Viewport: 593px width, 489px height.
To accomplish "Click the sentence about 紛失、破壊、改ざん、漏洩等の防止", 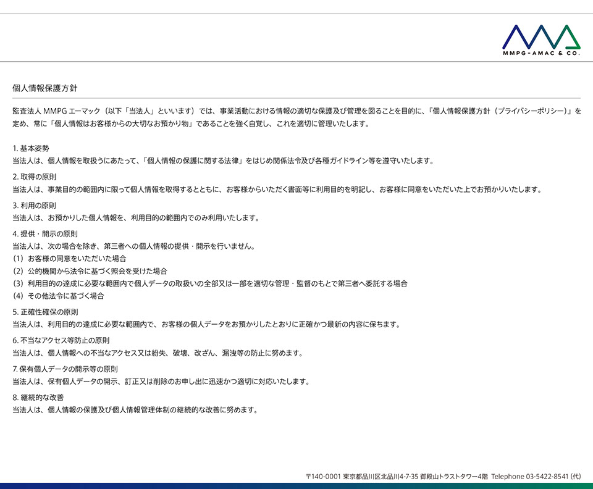I will 158,353.
